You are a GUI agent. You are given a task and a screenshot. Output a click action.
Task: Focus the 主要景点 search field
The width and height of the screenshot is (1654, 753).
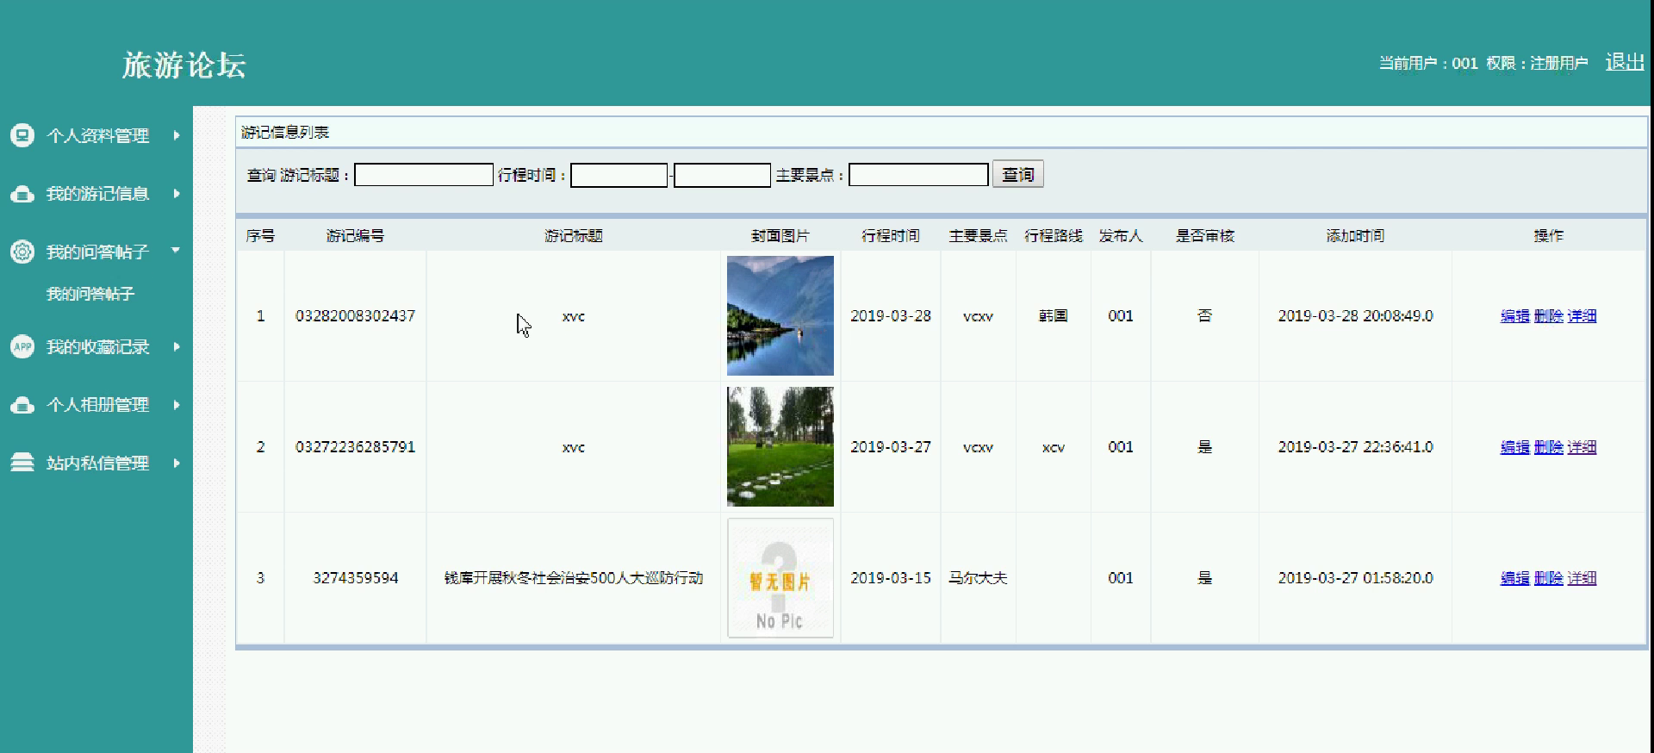(x=918, y=175)
